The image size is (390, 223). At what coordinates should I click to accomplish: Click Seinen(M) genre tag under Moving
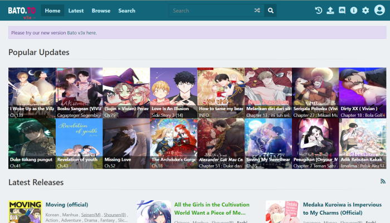(91, 215)
